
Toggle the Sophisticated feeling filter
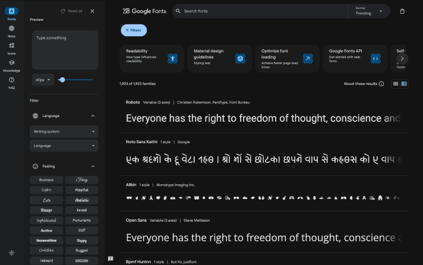click(46, 220)
